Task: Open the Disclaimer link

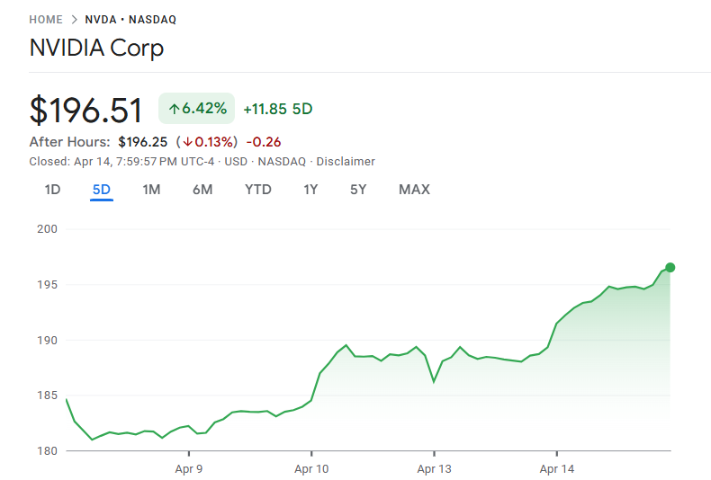Action: click(x=346, y=162)
